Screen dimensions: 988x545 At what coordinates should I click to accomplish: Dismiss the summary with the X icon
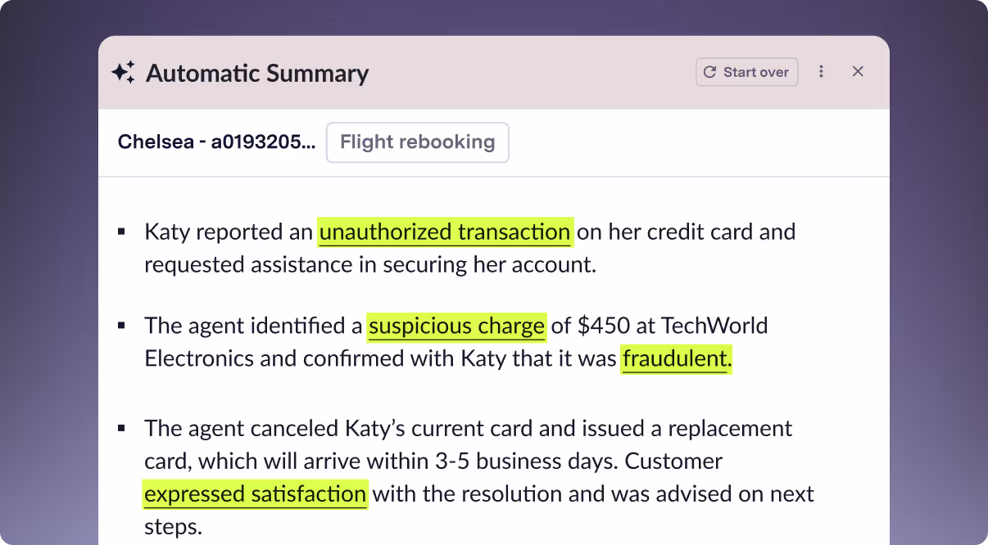pyautogui.click(x=858, y=71)
